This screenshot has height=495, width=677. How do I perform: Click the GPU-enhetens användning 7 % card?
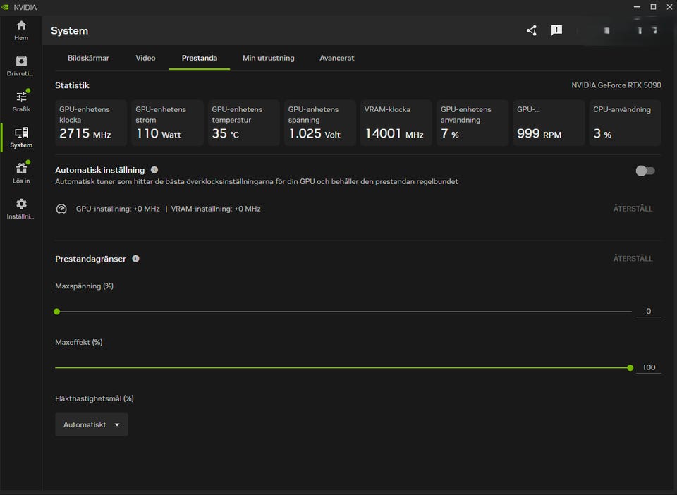472,123
